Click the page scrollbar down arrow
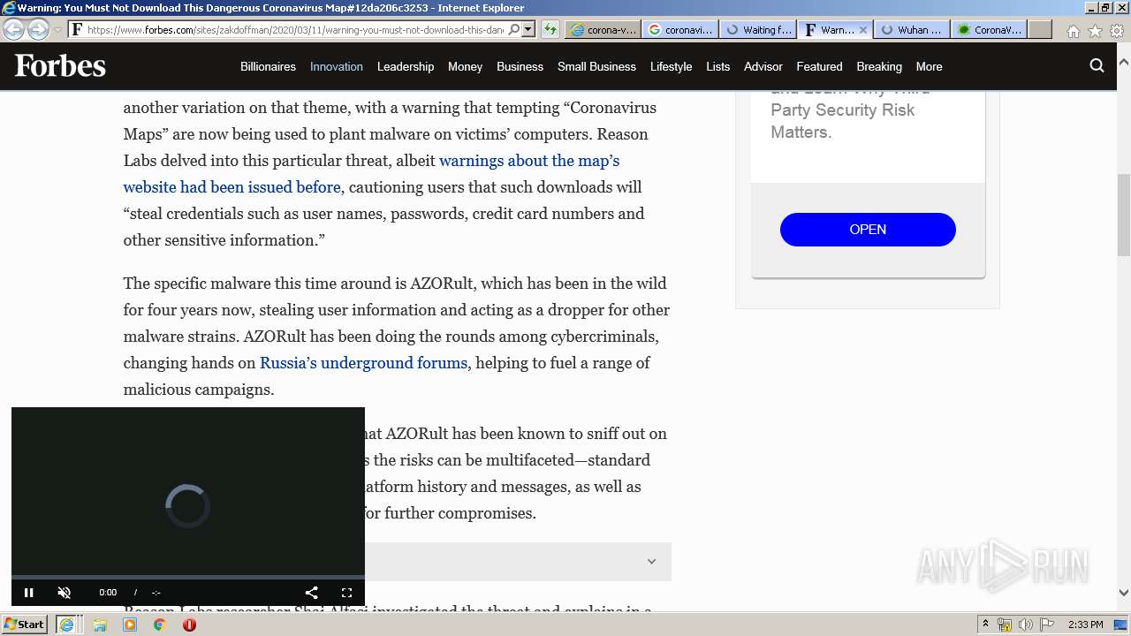The image size is (1131, 636). [x=1123, y=593]
